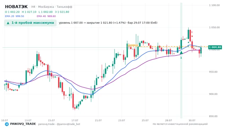Viewport: 227px width, 128px height.
Task: Click the З 1 021.80 close value
Action: click(x=62, y=12)
